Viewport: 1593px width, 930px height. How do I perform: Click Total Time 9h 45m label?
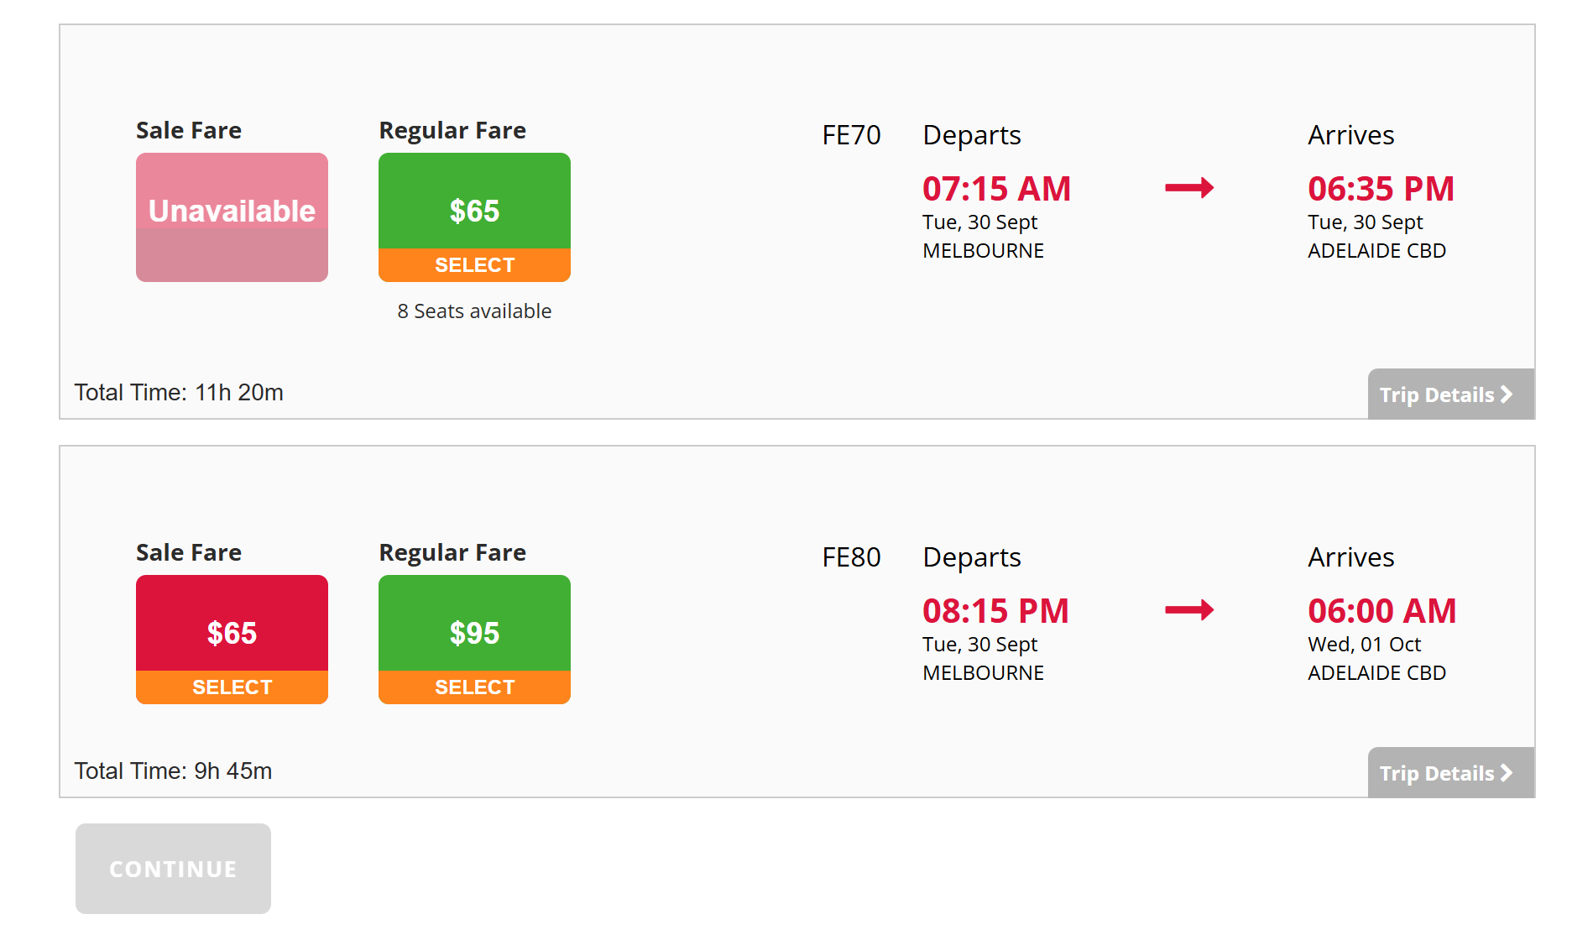173,771
